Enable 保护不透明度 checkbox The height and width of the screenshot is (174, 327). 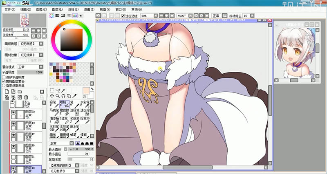tap(4, 77)
